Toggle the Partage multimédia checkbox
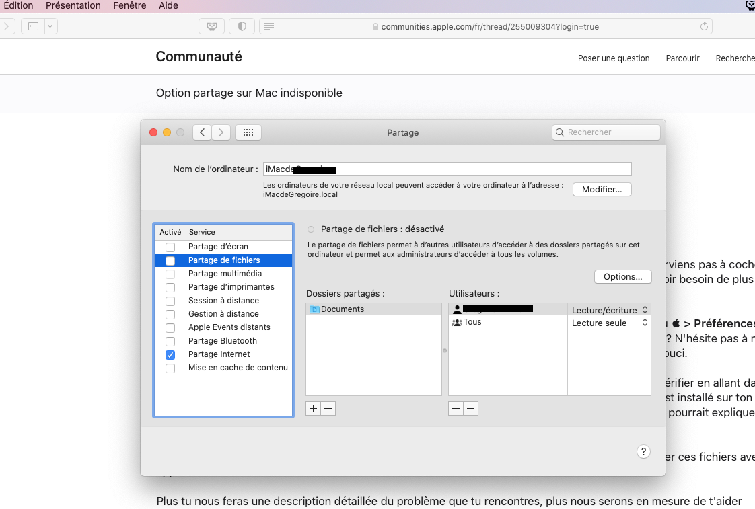Image resolution: width=755 pixels, height=509 pixels. coord(170,274)
